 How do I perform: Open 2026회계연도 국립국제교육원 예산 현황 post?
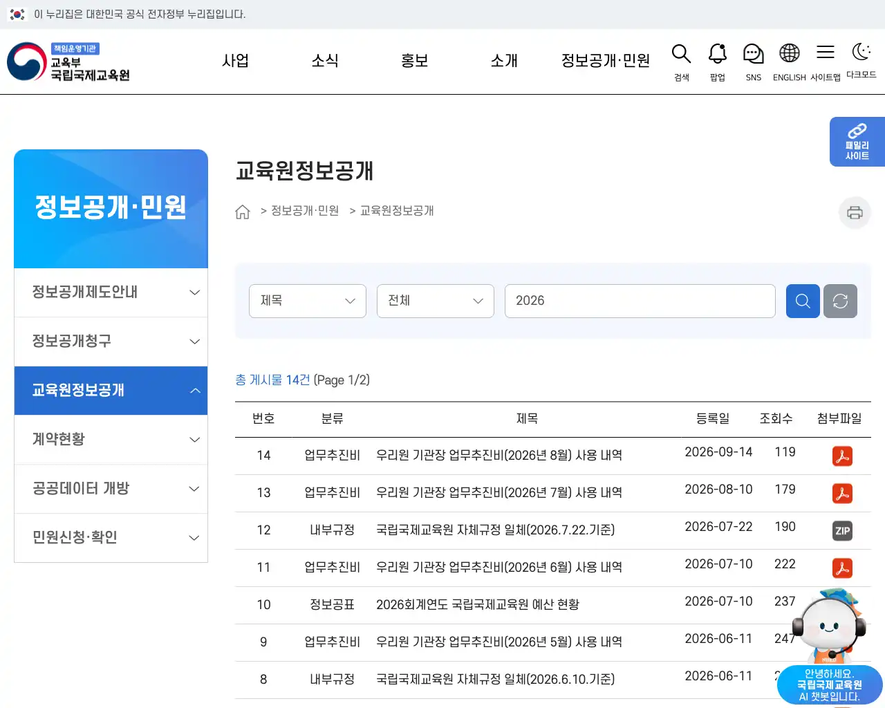pyautogui.click(x=478, y=605)
